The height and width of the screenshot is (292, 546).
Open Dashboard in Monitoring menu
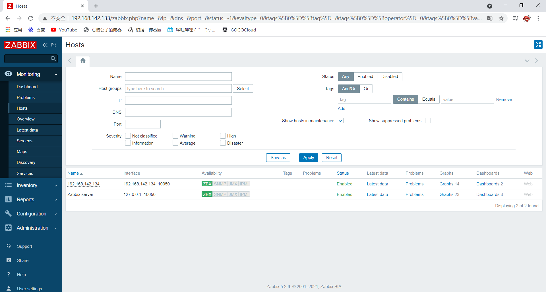[35, 87]
